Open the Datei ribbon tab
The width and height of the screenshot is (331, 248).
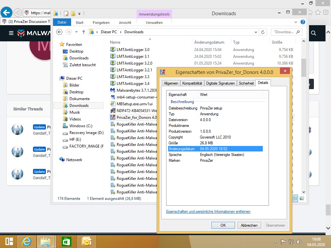(62, 22)
